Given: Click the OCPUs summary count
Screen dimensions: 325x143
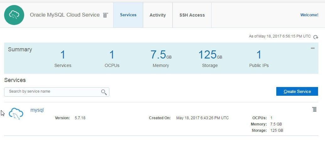Looking at the screenshot, I should 112,55.
